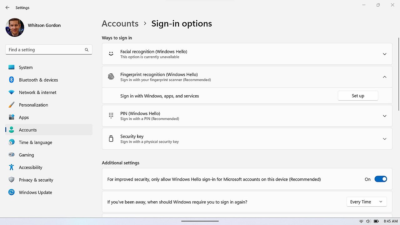The image size is (400, 225).
Task: Click the Privacy & security shield icon
Action: click(12, 180)
